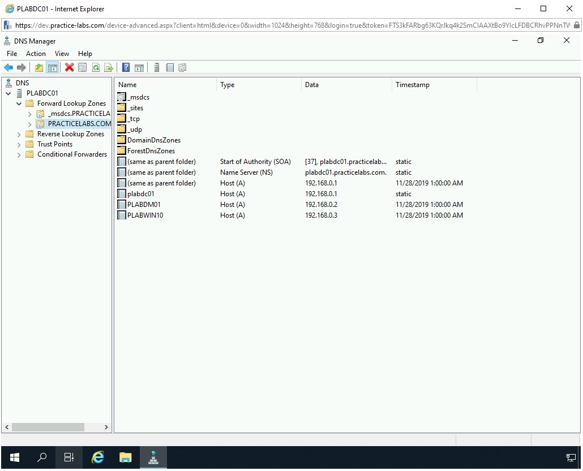Select the PLABWIN10 host record

pos(145,215)
